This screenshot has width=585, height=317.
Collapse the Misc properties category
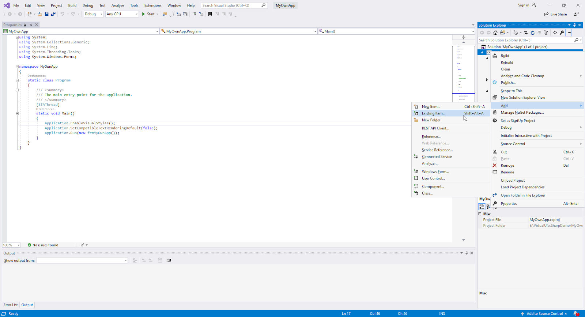(x=480, y=214)
